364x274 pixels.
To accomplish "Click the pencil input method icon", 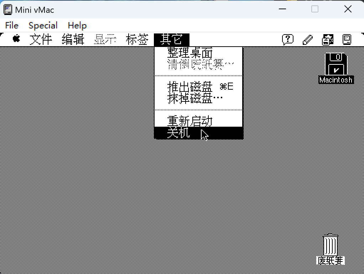I will click(x=307, y=39).
